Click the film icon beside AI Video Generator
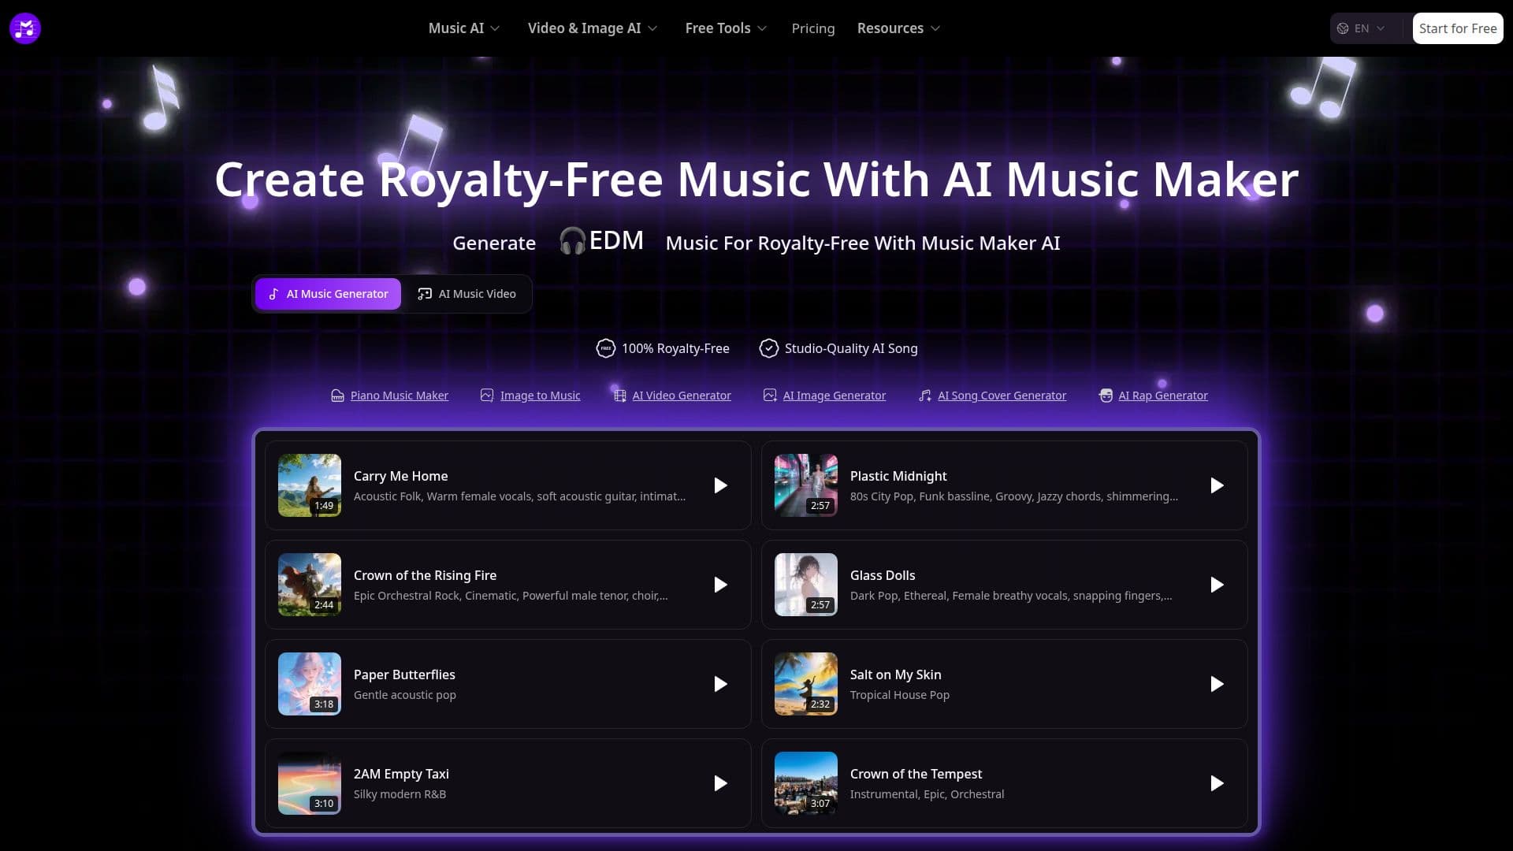 [x=619, y=396]
